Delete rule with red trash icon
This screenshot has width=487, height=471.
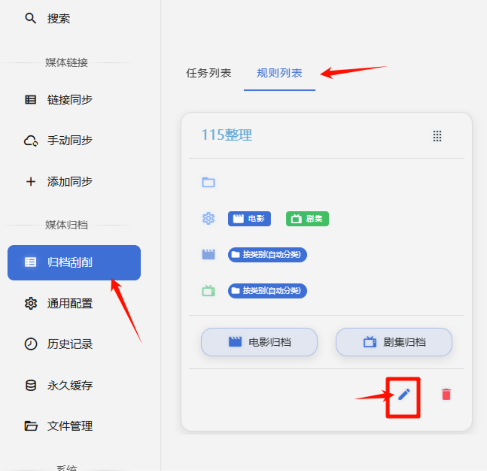point(446,394)
